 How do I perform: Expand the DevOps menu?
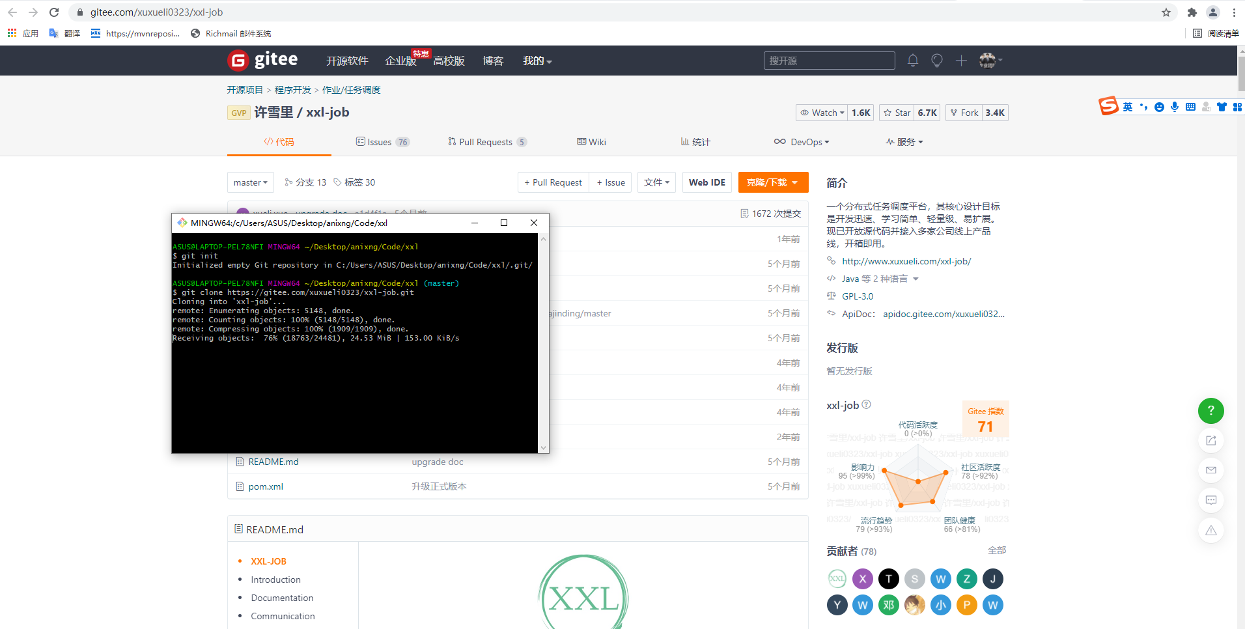802,142
